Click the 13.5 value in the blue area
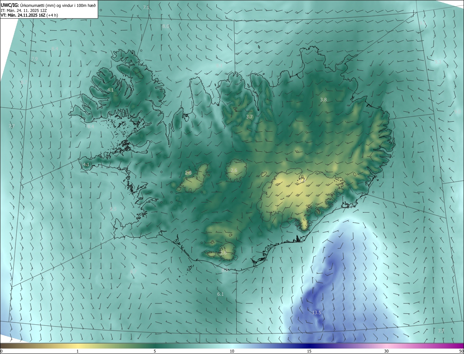The width and height of the screenshot is (464, 354). [316, 312]
